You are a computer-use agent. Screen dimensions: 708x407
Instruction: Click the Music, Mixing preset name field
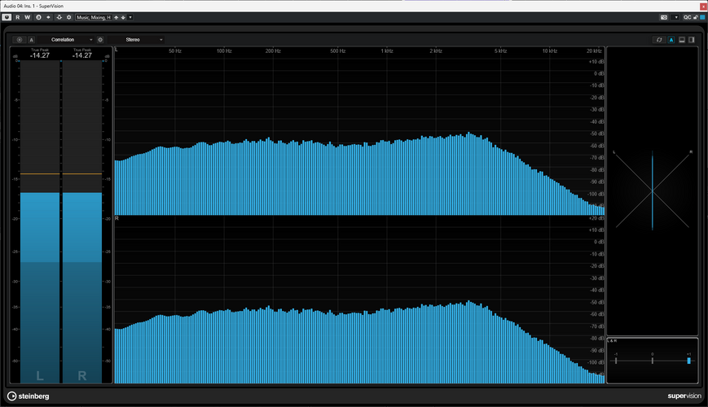click(94, 17)
